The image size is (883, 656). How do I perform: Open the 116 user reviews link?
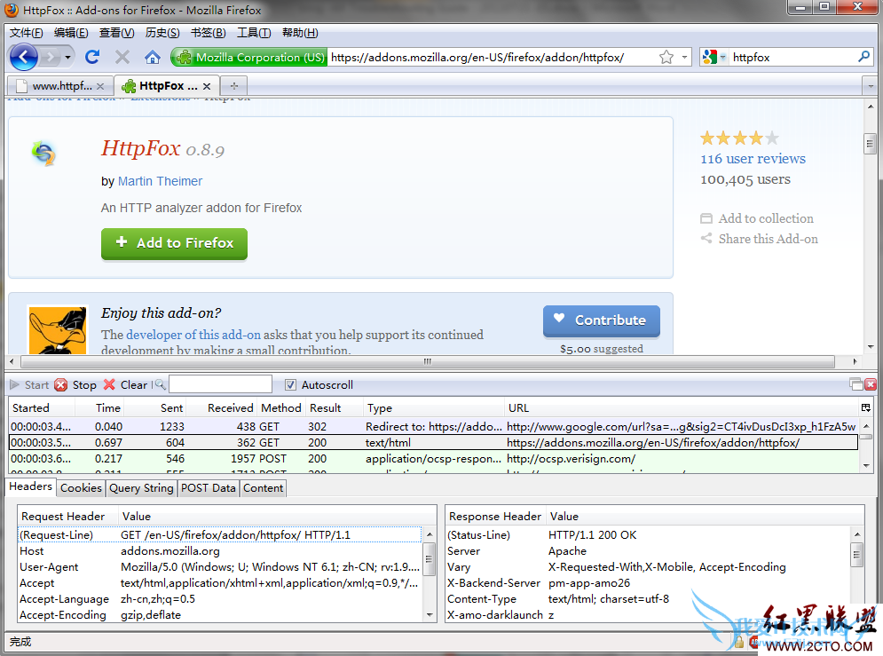click(753, 159)
